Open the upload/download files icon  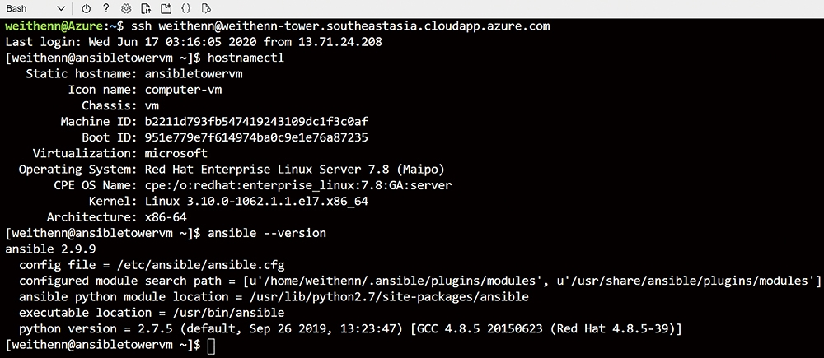146,8
